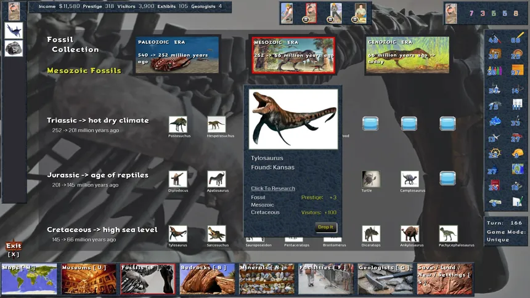Open the Cenozoic Era tab
Screen dimensions: 530x298
[407, 55]
